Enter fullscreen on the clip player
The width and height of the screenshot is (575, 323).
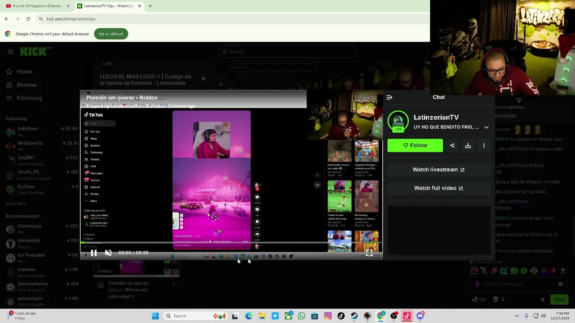pos(369,253)
